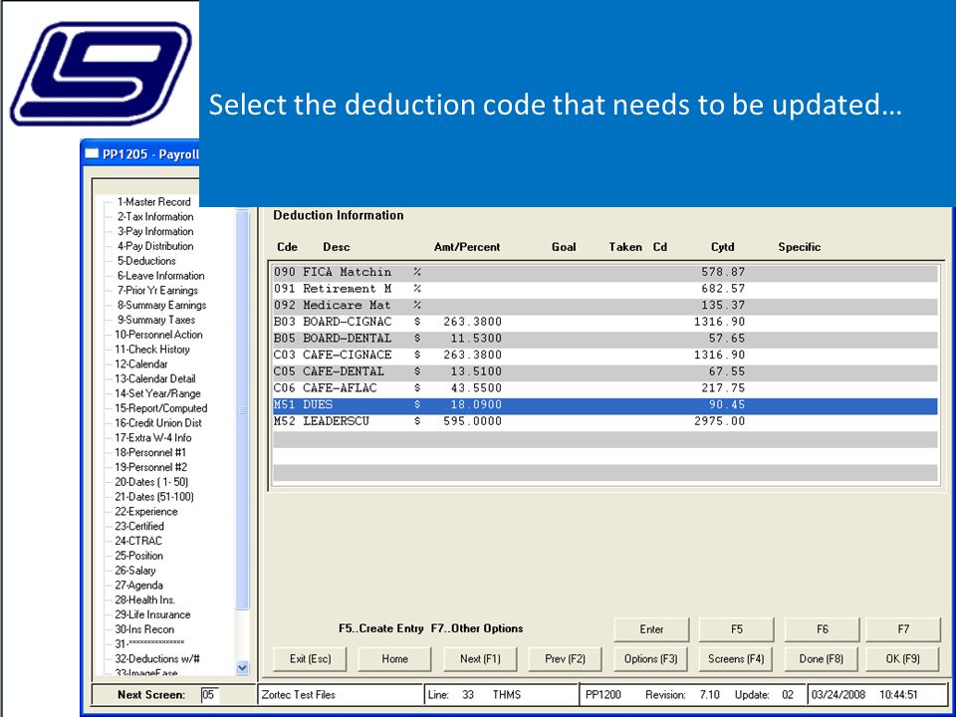
Task: Open 10-Personnel Action screen
Action: click(158, 335)
